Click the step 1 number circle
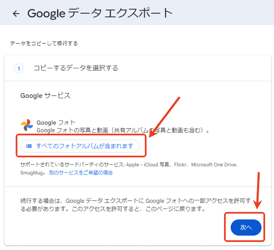The width and height of the screenshot is (274, 250). (x=19, y=68)
